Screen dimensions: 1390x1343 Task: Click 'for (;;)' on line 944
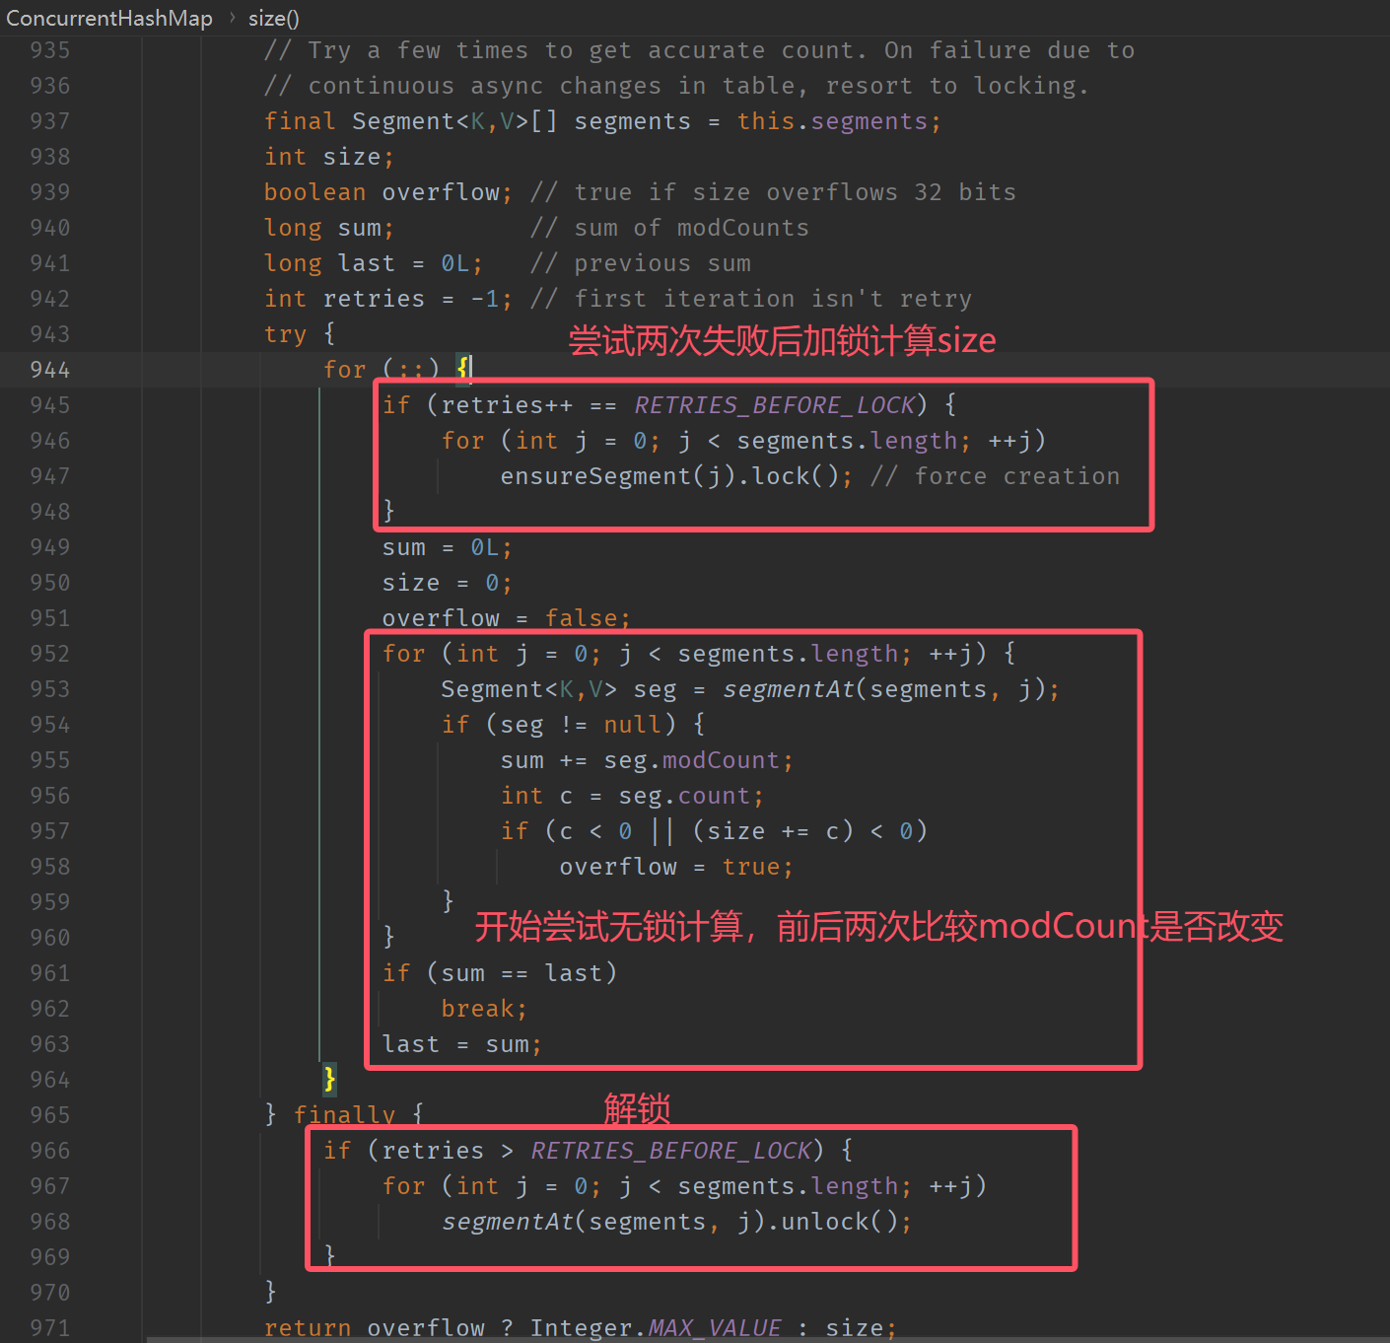click(382, 370)
